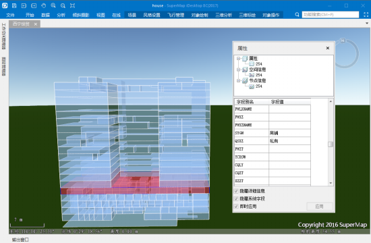Toggle the 隐藏详细信息 checkbox
Image resolution: width=371 pixels, height=243 pixels.
[x=236, y=191]
